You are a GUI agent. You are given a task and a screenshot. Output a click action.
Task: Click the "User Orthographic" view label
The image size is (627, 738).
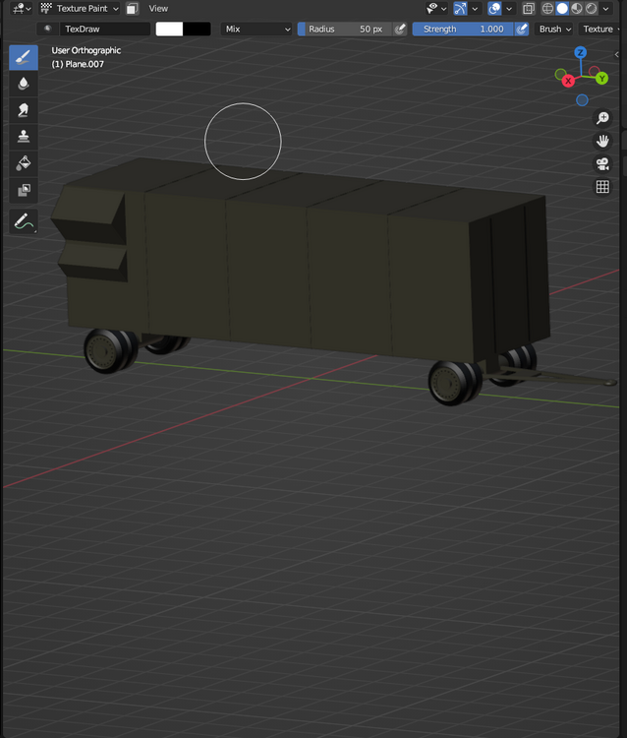coord(86,50)
